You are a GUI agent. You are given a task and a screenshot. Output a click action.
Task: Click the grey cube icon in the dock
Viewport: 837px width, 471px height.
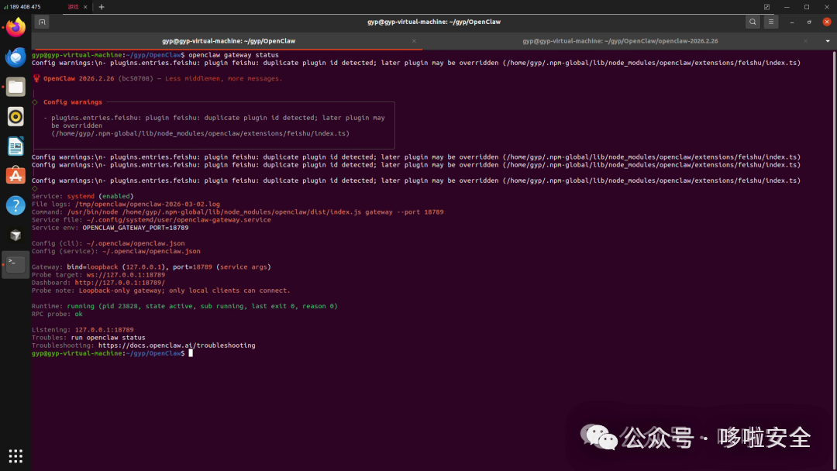click(15, 235)
